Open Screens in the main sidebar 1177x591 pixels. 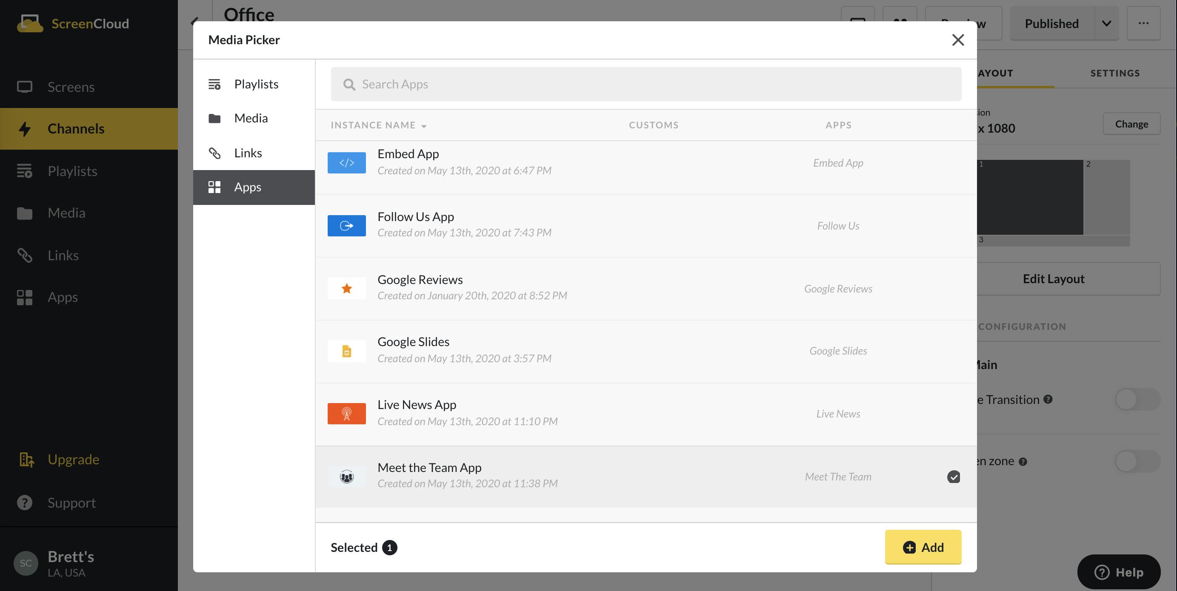pyautogui.click(x=89, y=87)
